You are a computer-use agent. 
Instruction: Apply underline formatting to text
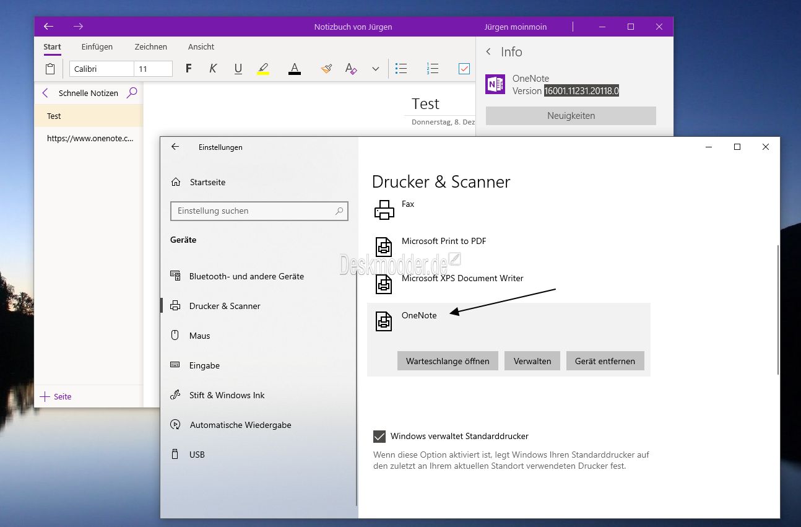tap(238, 69)
